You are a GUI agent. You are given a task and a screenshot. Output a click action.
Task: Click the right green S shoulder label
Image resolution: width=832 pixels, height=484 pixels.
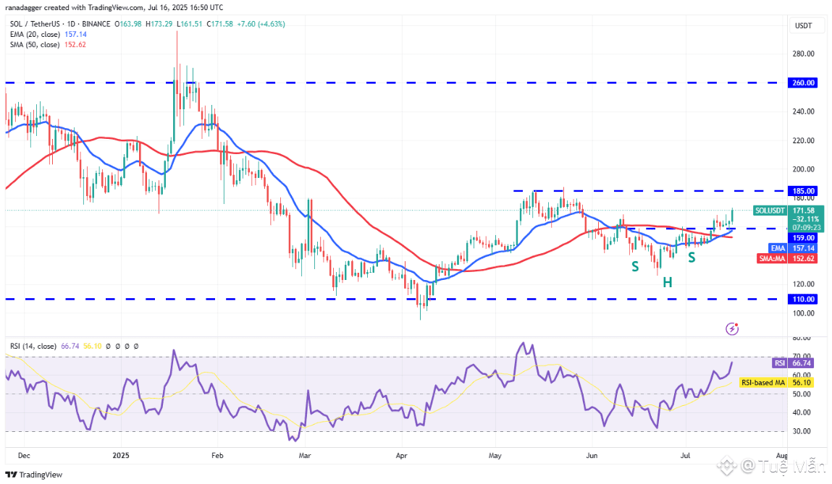point(692,258)
